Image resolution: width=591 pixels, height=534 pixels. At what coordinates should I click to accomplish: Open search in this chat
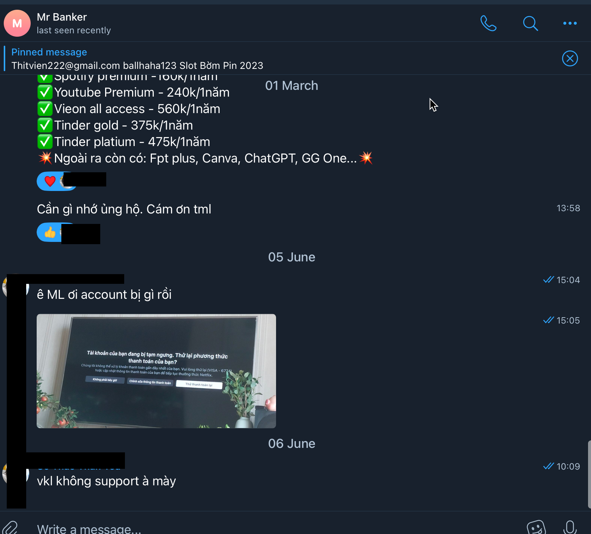(530, 23)
